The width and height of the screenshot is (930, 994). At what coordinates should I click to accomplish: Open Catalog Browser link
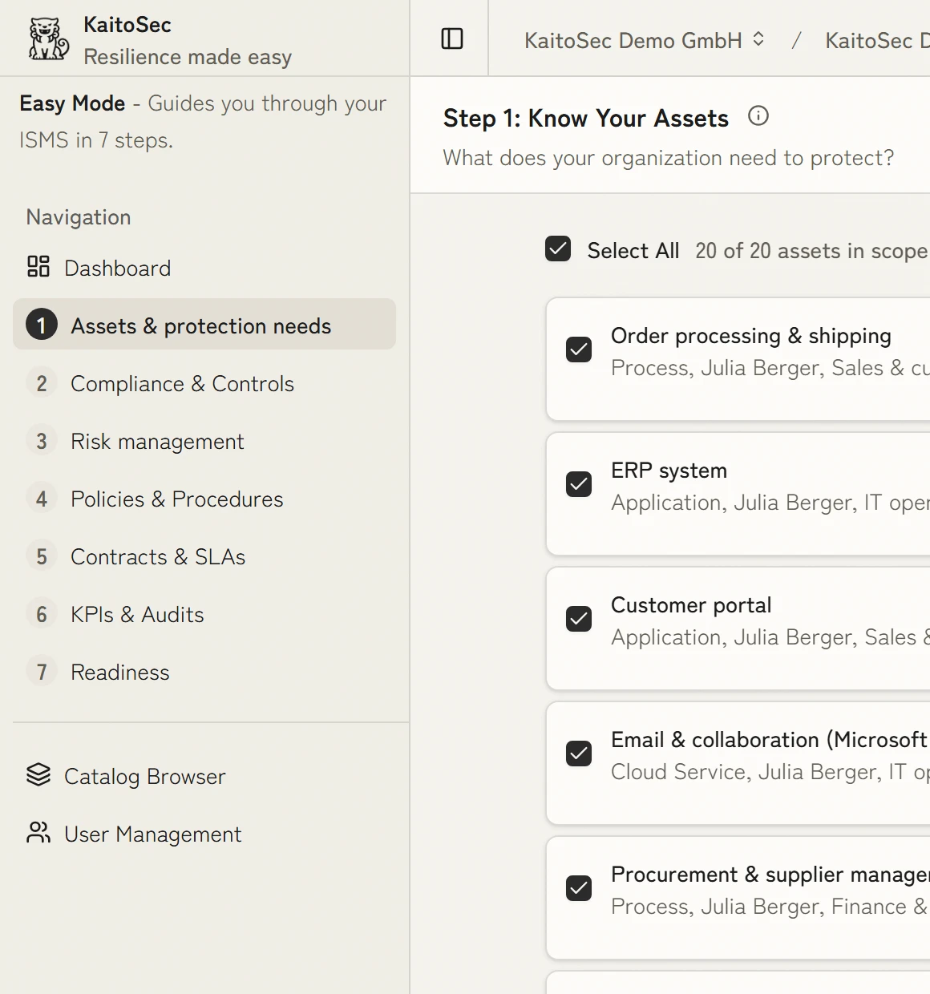[204, 776]
